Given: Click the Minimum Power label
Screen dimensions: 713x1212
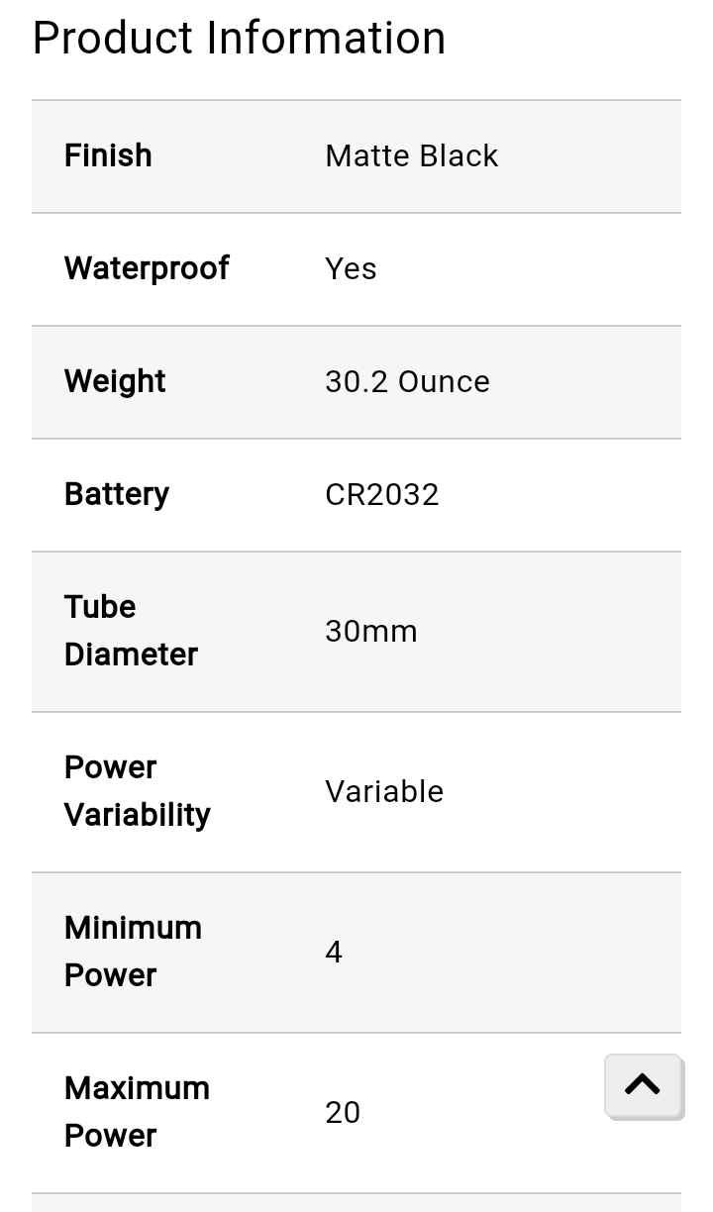Looking at the screenshot, I should pyautogui.click(x=133, y=952).
